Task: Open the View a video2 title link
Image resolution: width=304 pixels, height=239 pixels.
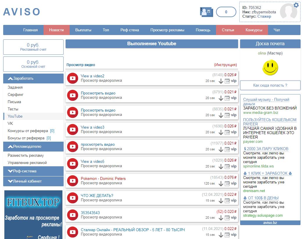Action: point(93,76)
